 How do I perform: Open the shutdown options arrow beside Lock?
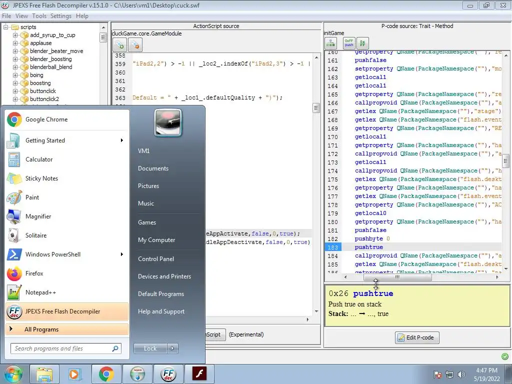(x=172, y=348)
